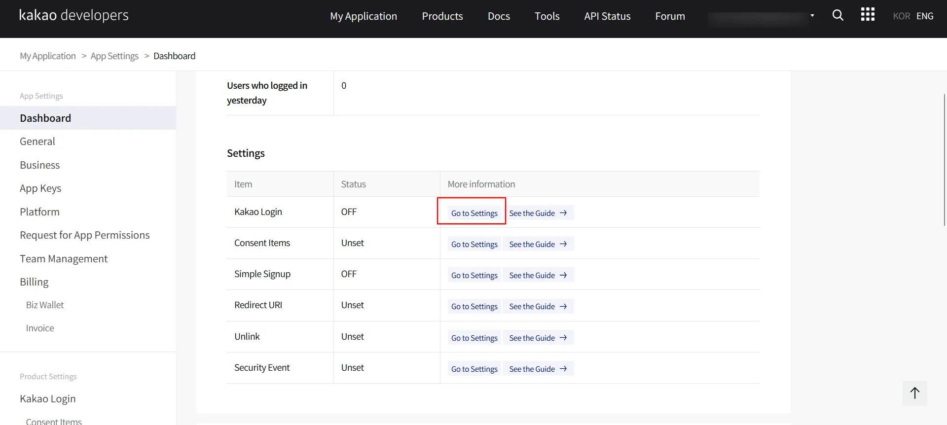This screenshot has width=947, height=425.
Task: Switch language to KOR
Action: pyautogui.click(x=901, y=16)
